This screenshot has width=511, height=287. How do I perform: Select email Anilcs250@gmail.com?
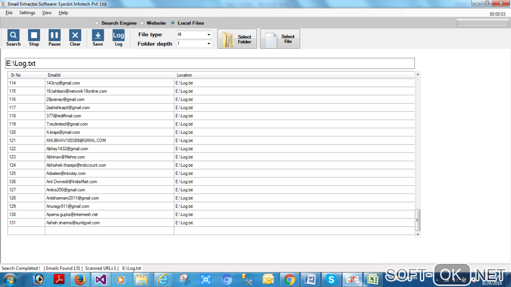(x=66, y=190)
